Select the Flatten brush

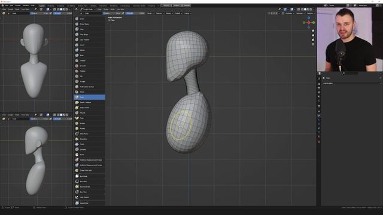pyautogui.click(x=89, y=71)
